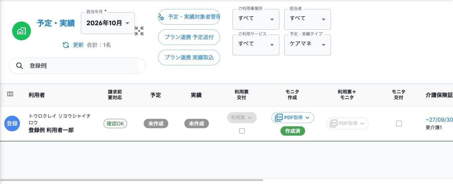Click 未作成 badge in 実績 column
The height and width of the screenshot is (184, 453).
click(197, 124)
